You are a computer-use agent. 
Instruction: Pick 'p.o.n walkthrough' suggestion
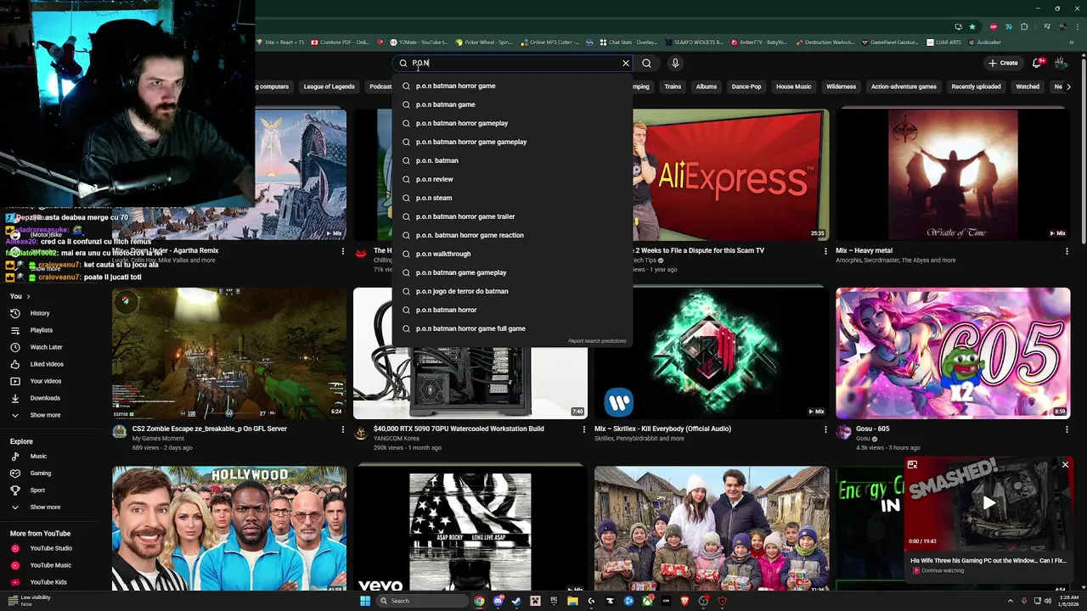512,254
